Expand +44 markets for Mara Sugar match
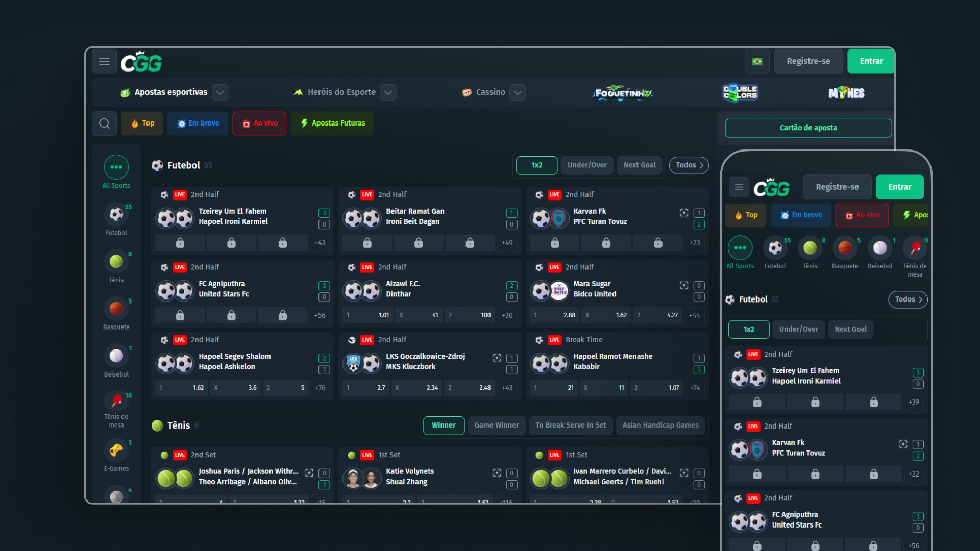The width and height of the screenshot is (980, 551). (695, 315)
